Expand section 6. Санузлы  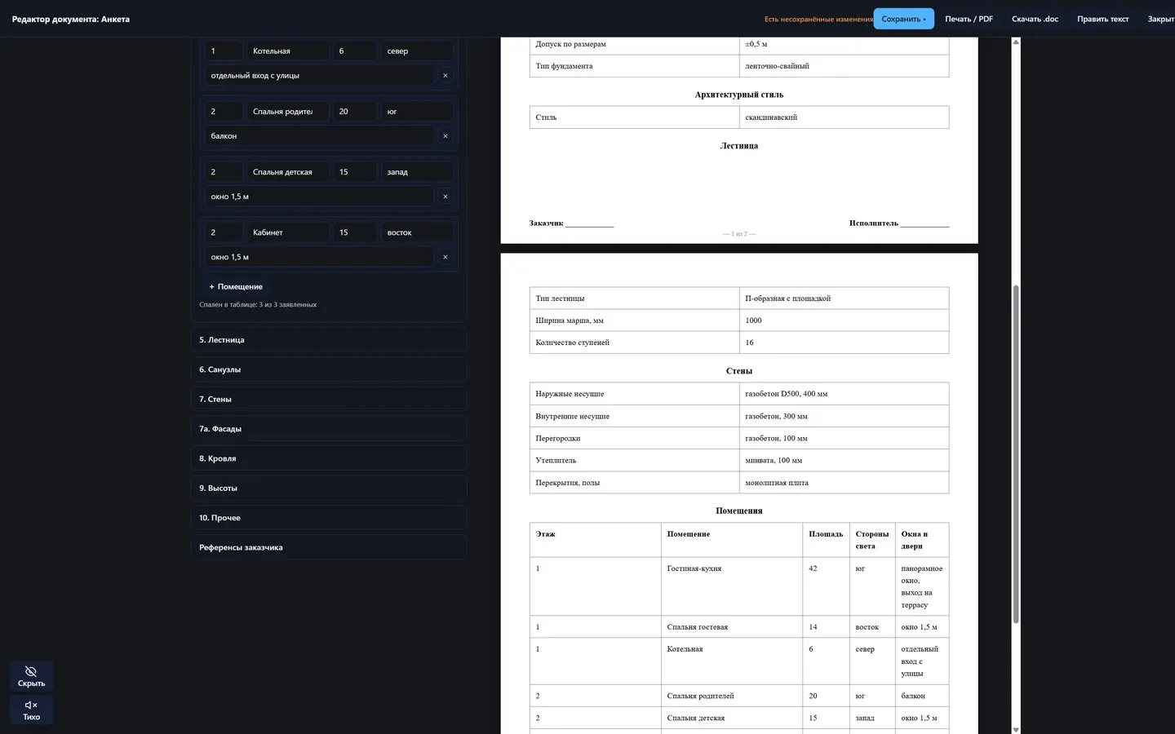329,369
